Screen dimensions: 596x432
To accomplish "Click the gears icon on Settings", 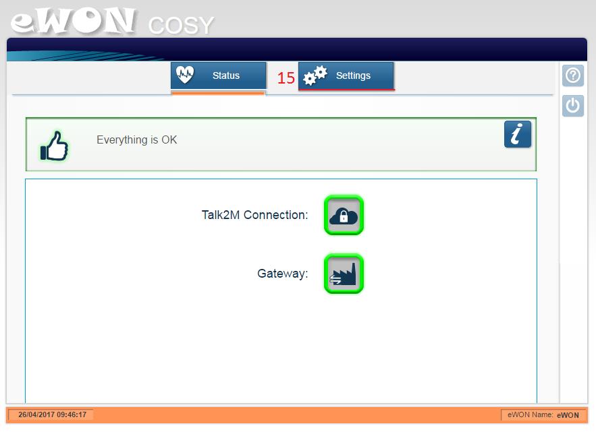I will (315, 75).
